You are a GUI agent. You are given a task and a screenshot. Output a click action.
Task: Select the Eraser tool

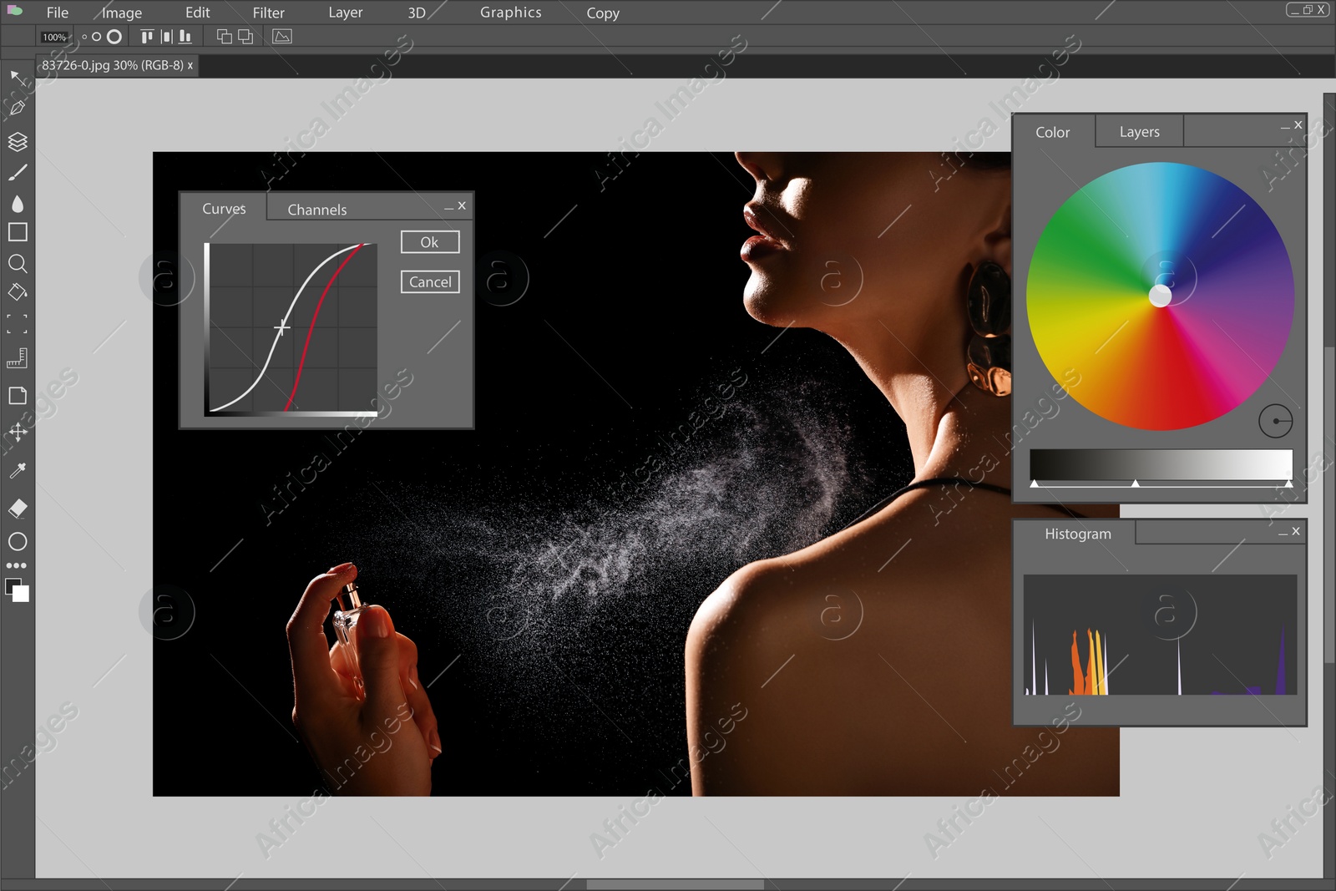pyautogui.click(x=18, y=508)
